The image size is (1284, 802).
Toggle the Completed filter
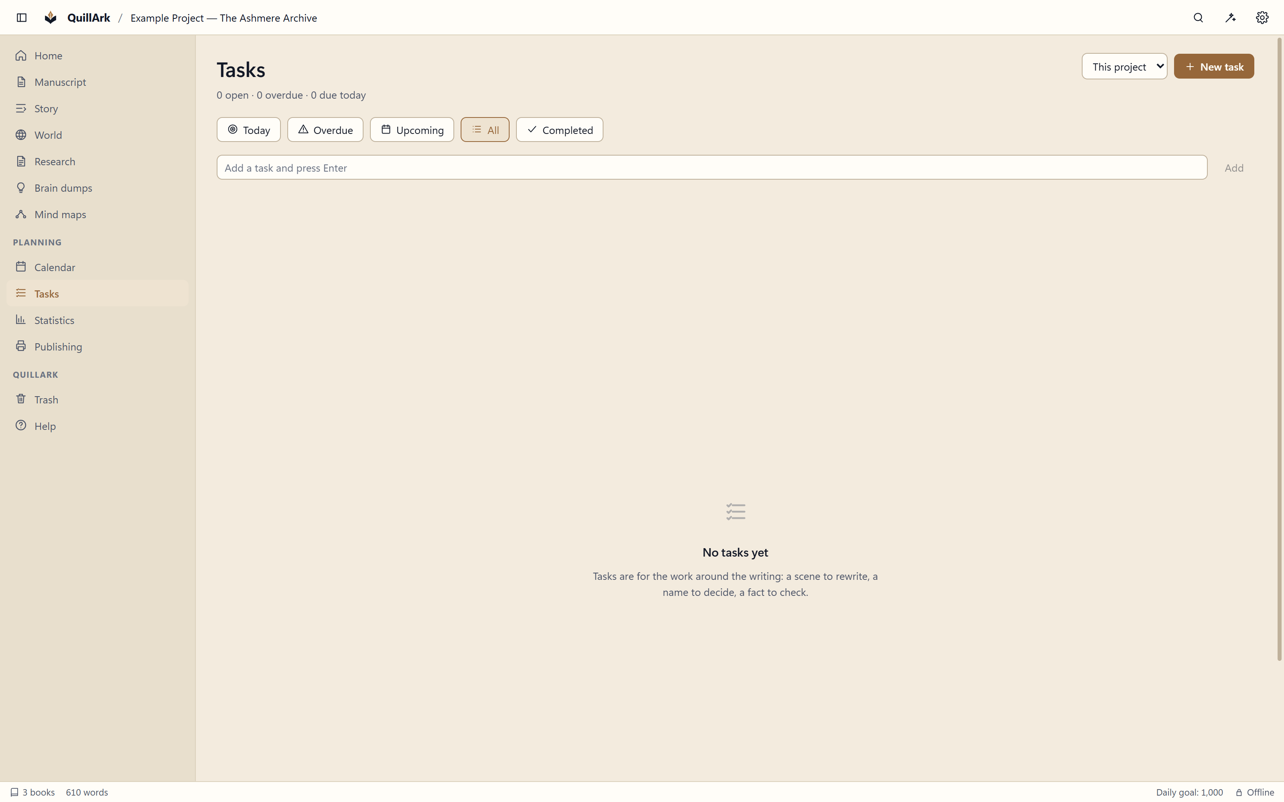click(559, 130)
